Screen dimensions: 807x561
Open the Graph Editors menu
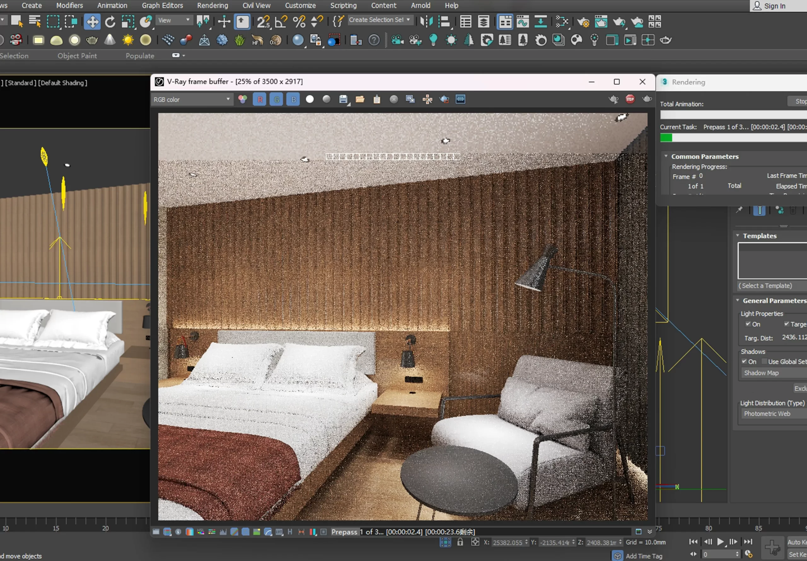click(x=162, y=5)
